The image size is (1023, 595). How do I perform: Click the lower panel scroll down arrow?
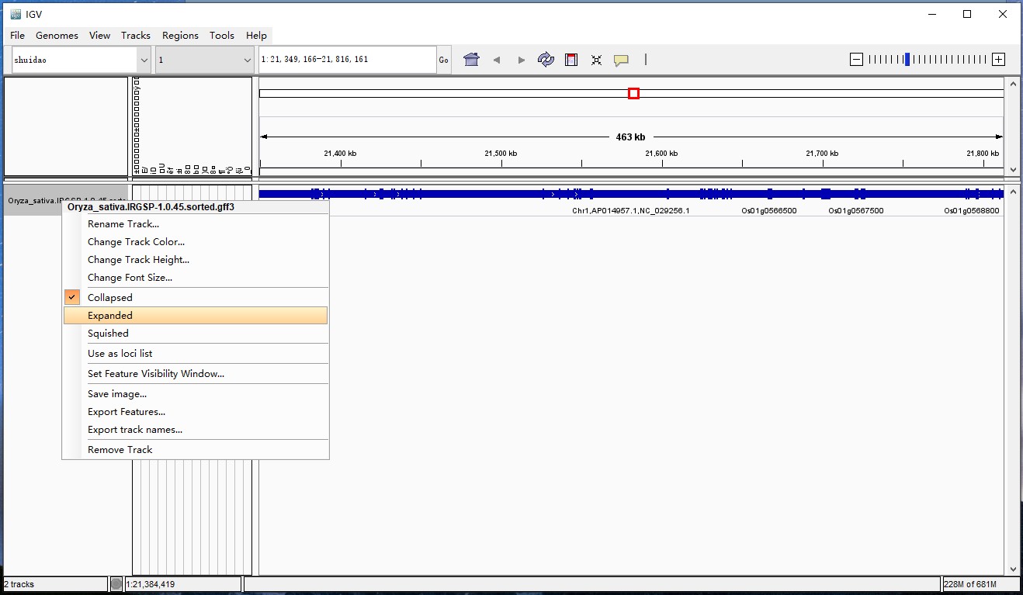(1012, 569)
